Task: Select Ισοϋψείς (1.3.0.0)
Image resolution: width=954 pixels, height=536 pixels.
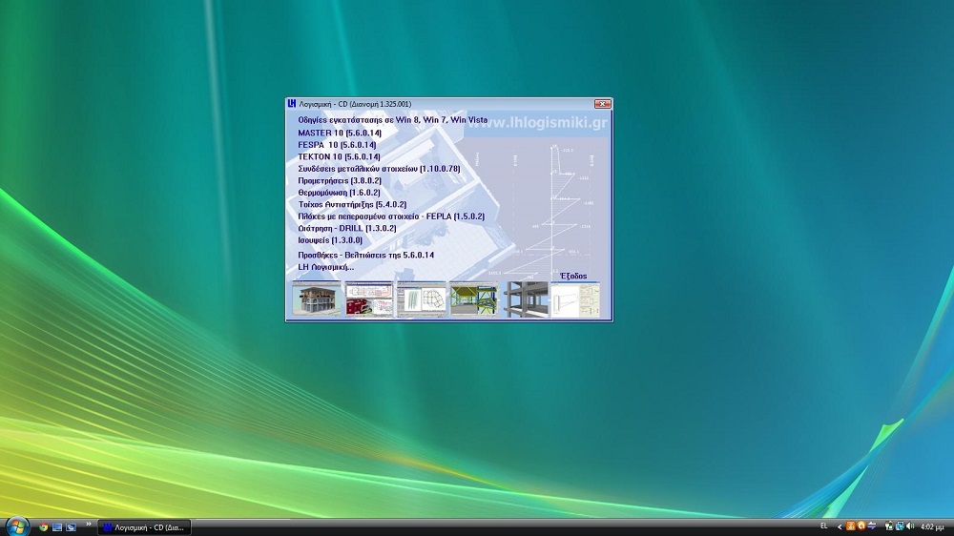Action: (x=330, y=240)
